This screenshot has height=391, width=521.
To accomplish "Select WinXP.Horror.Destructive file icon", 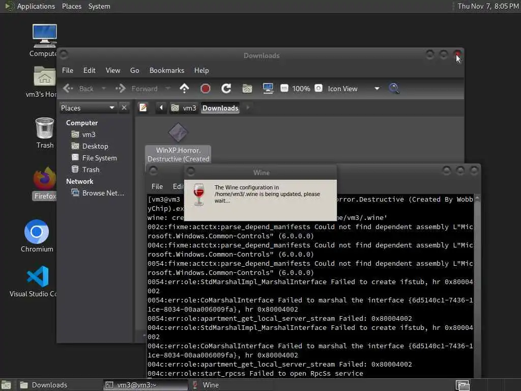I will pos(178,143).
